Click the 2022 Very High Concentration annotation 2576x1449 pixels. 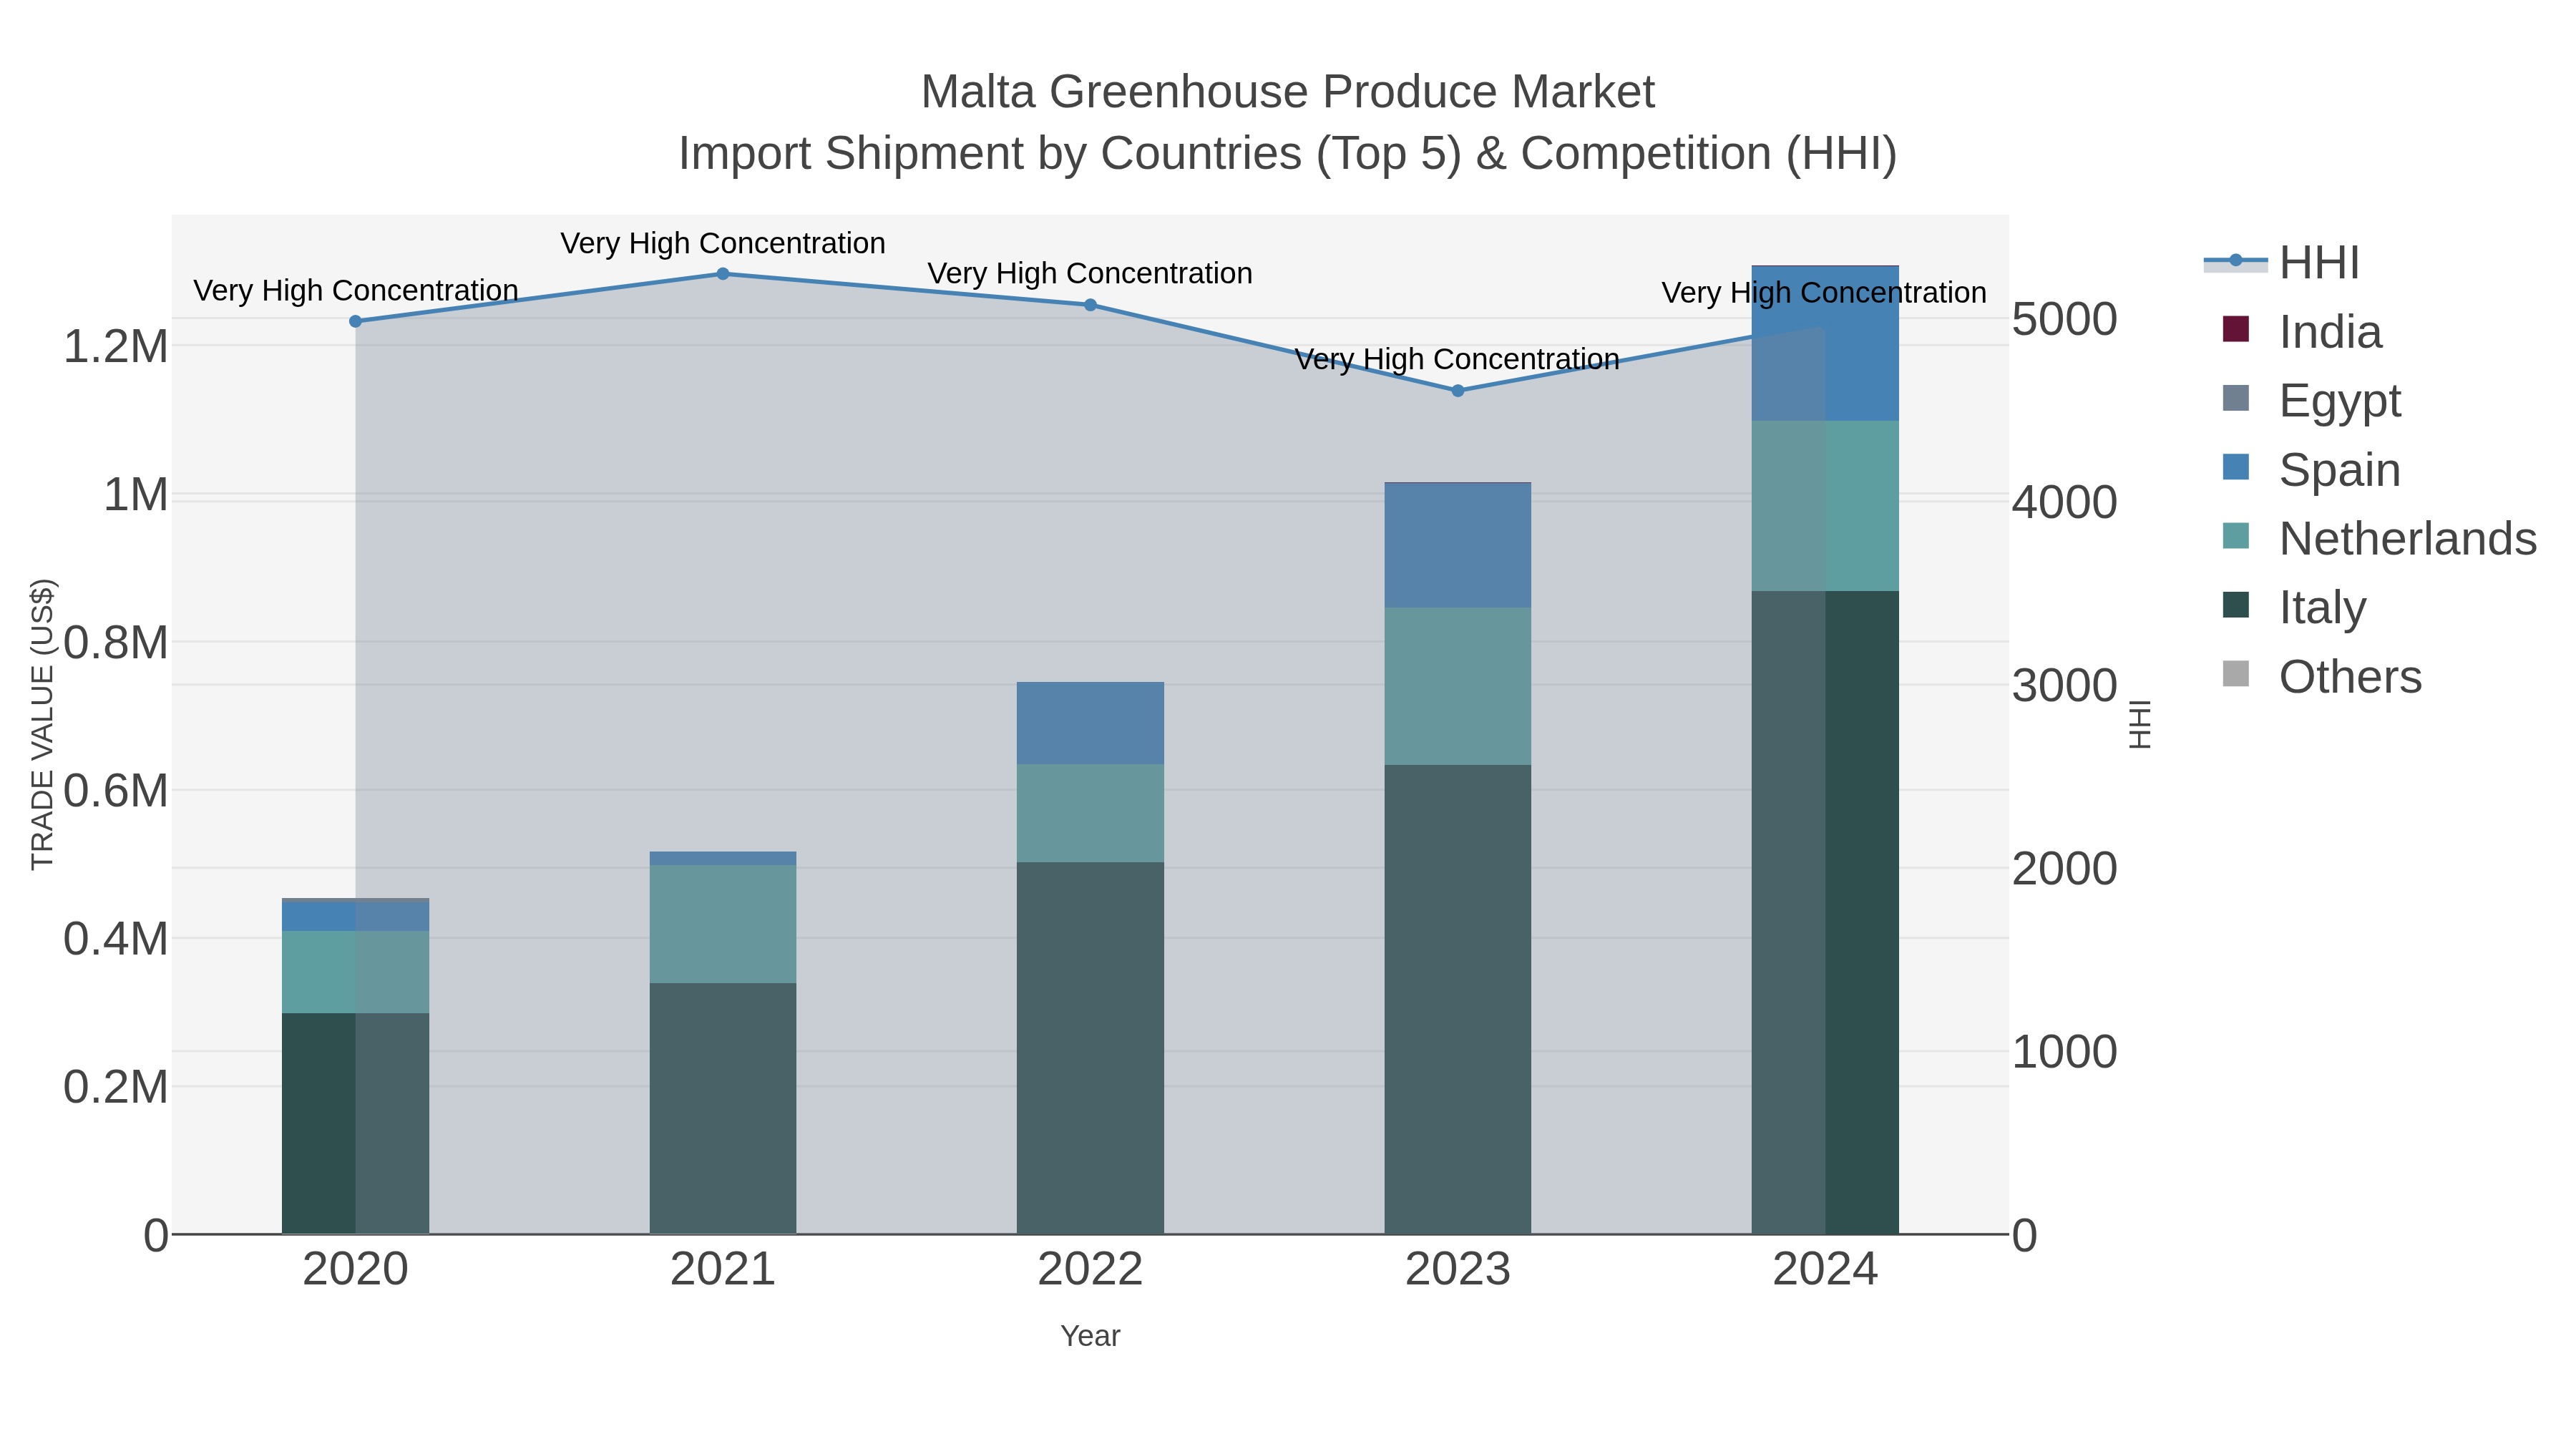1090,273
